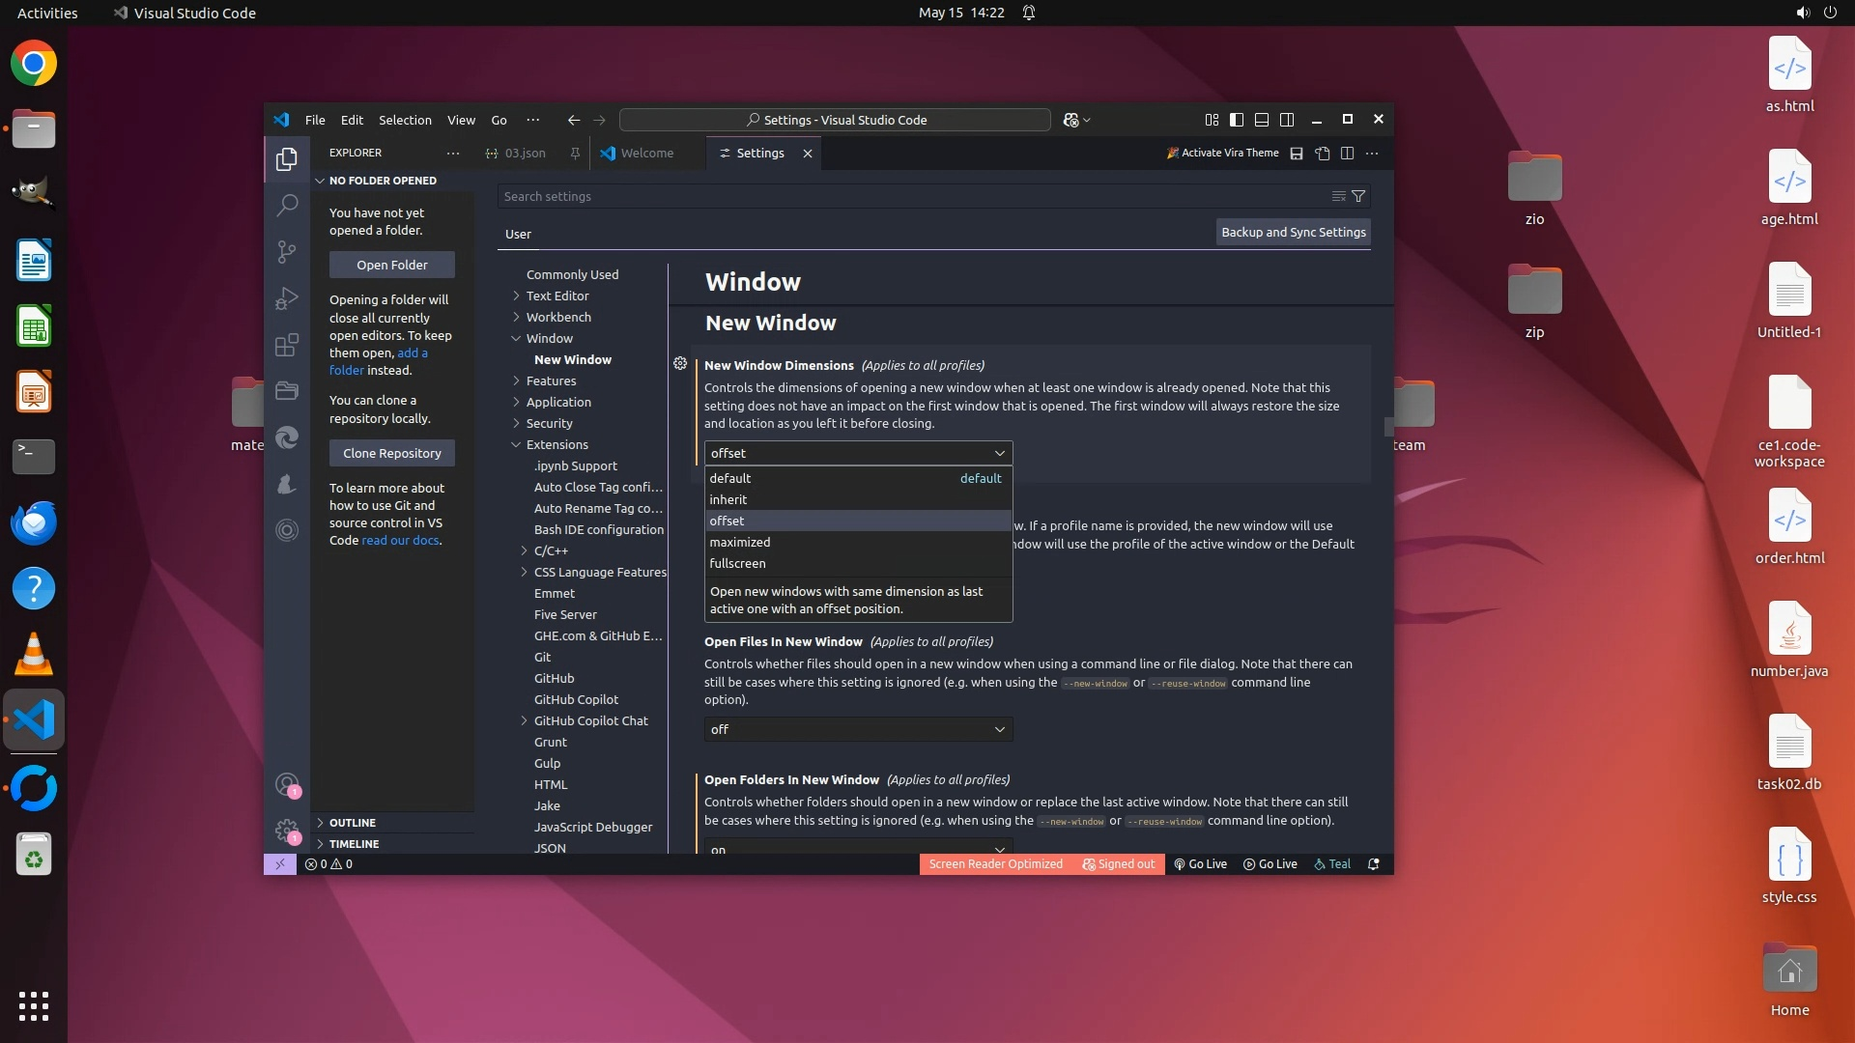Open the Search view in activity bar
Viewport: 1855px width, 1043px height.
[287, 205]
